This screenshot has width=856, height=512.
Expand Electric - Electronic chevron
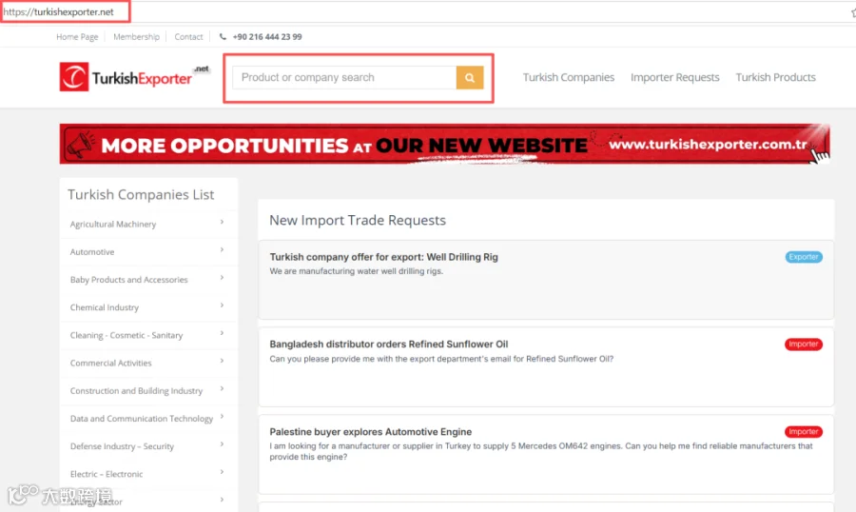tap(222, 472)
